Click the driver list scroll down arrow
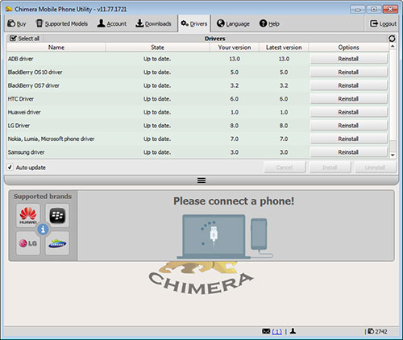The height and width of the screenshot is (340, 403). pyautogui.click(x=393, y=155)
